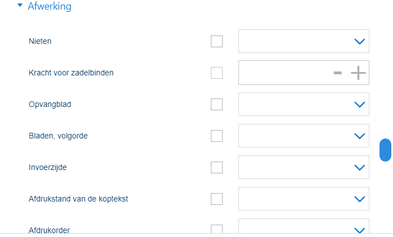
Task: Expand the Invoerzijde dropdown chevron
Action: [359, 167]
